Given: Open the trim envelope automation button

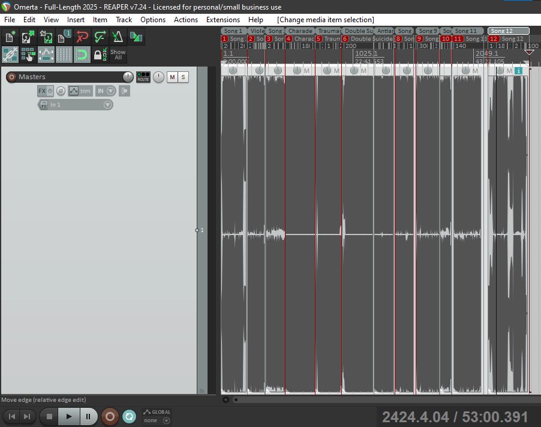Looking at the screenshot, I should click(80, 91).
